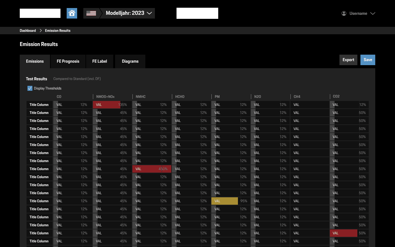Select the FE Label tab
This screenshot has width=395, height=247.
99,61
